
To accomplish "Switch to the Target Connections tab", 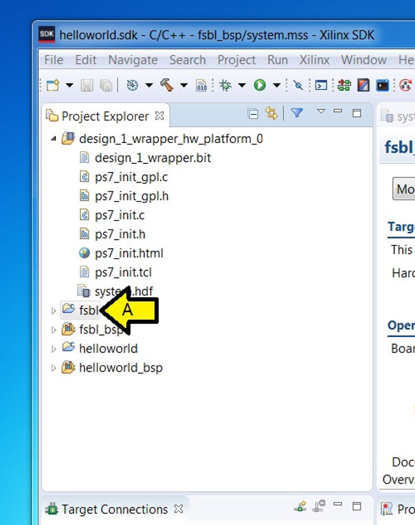I will pos(114,510).
